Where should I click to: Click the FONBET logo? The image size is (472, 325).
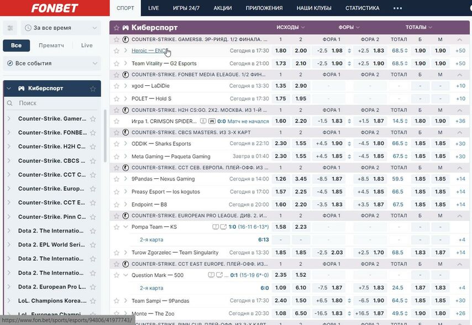[55, 8]
